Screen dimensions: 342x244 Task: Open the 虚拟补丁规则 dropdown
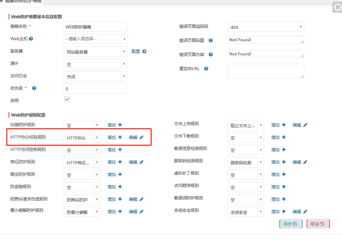pos(246,175)
